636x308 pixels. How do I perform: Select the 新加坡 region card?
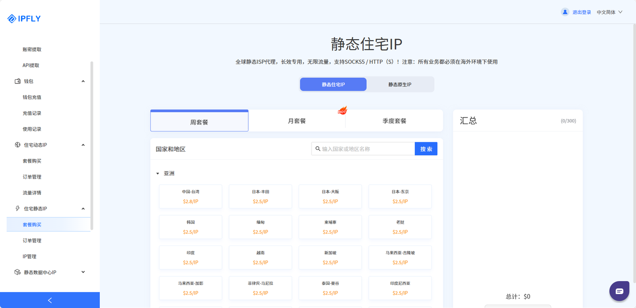(x=330, y=257)
